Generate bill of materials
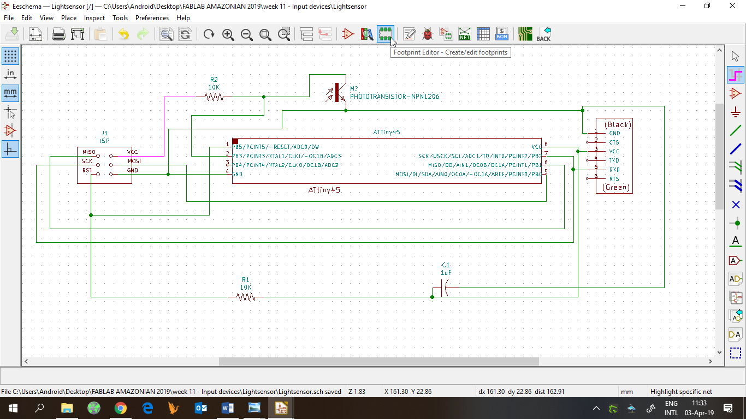Screen dimensions: 746x419 click(x=502, y=34)
